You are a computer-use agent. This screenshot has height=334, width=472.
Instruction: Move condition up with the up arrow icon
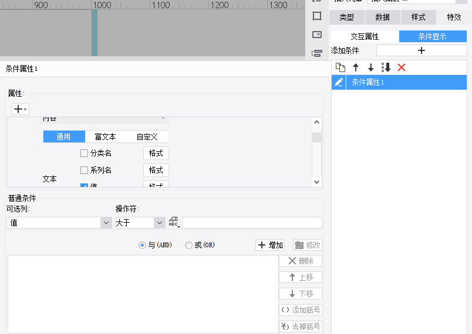pyautogui.click(x=355, y=67)
